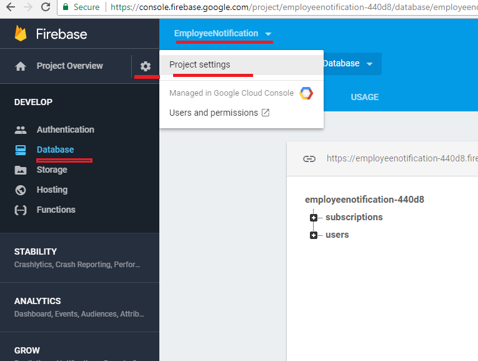The image size is (478, 361).
Task: Click 'Crashlytics, Crash Reporting, Perfor...' subtitle
Action: point(77,265)
